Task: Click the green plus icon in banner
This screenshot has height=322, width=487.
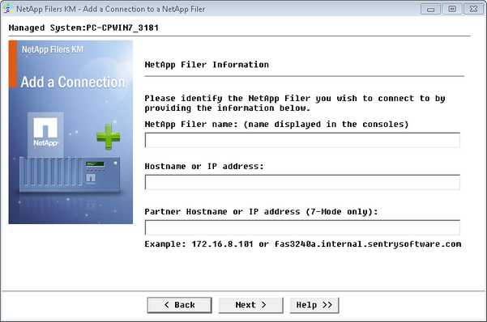Action: coord(108,137)
